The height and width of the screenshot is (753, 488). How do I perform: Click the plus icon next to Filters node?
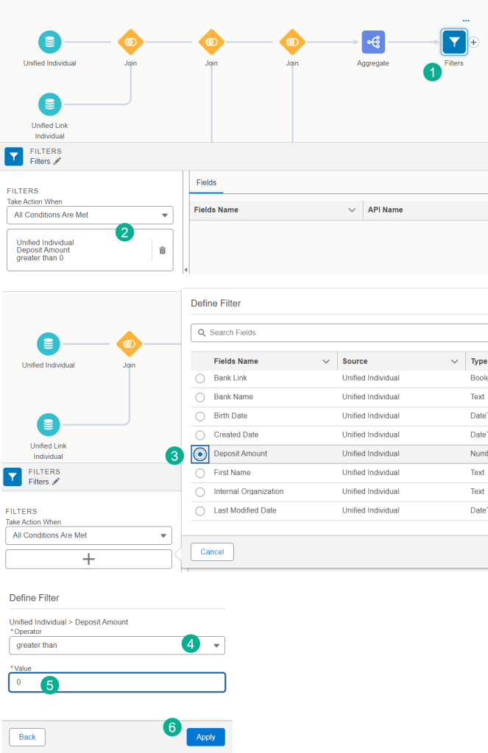(473, 43)
